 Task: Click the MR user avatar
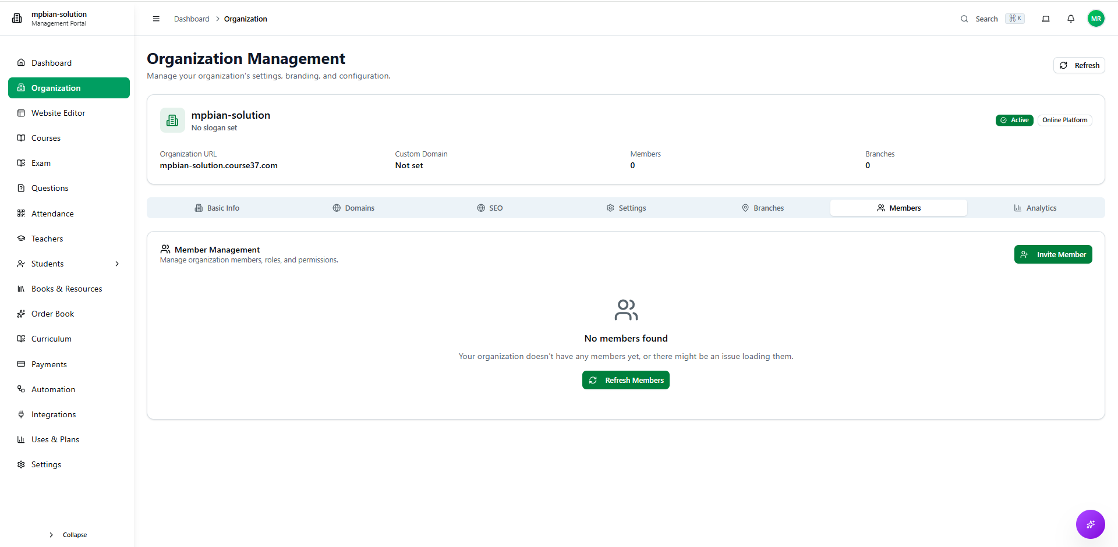point(1096,19)
